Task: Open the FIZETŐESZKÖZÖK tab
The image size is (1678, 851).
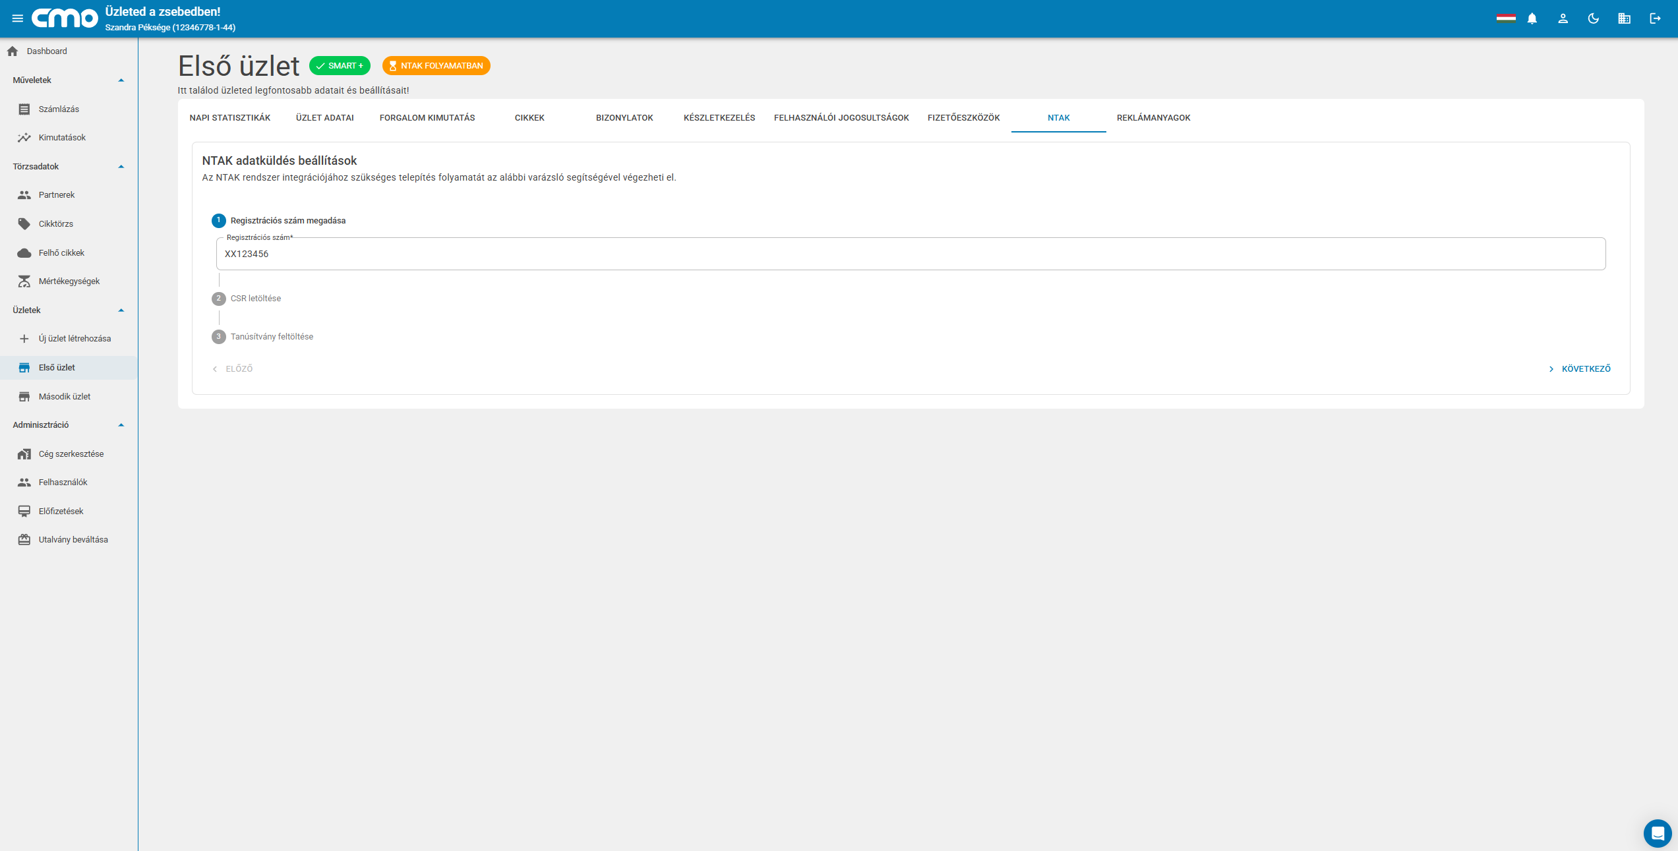Action: coord(964,118)
